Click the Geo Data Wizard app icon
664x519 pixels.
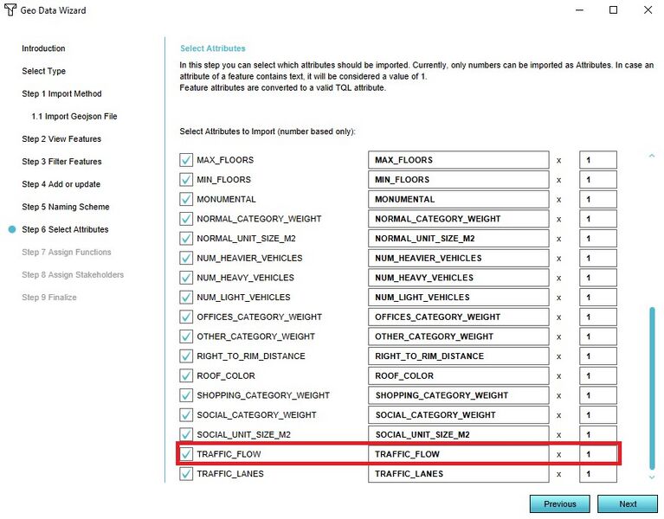10,10
